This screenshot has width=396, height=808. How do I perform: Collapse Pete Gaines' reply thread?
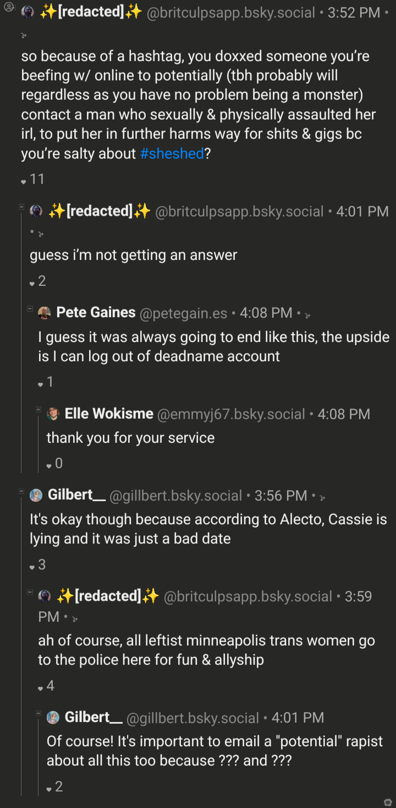click(x=30, y=308)
